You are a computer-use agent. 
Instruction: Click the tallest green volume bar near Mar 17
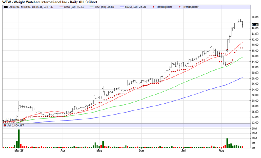(x=19, y=139)
